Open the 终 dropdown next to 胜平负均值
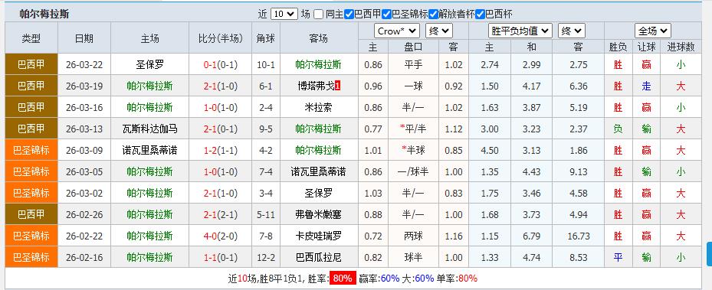 pos(572,31)
